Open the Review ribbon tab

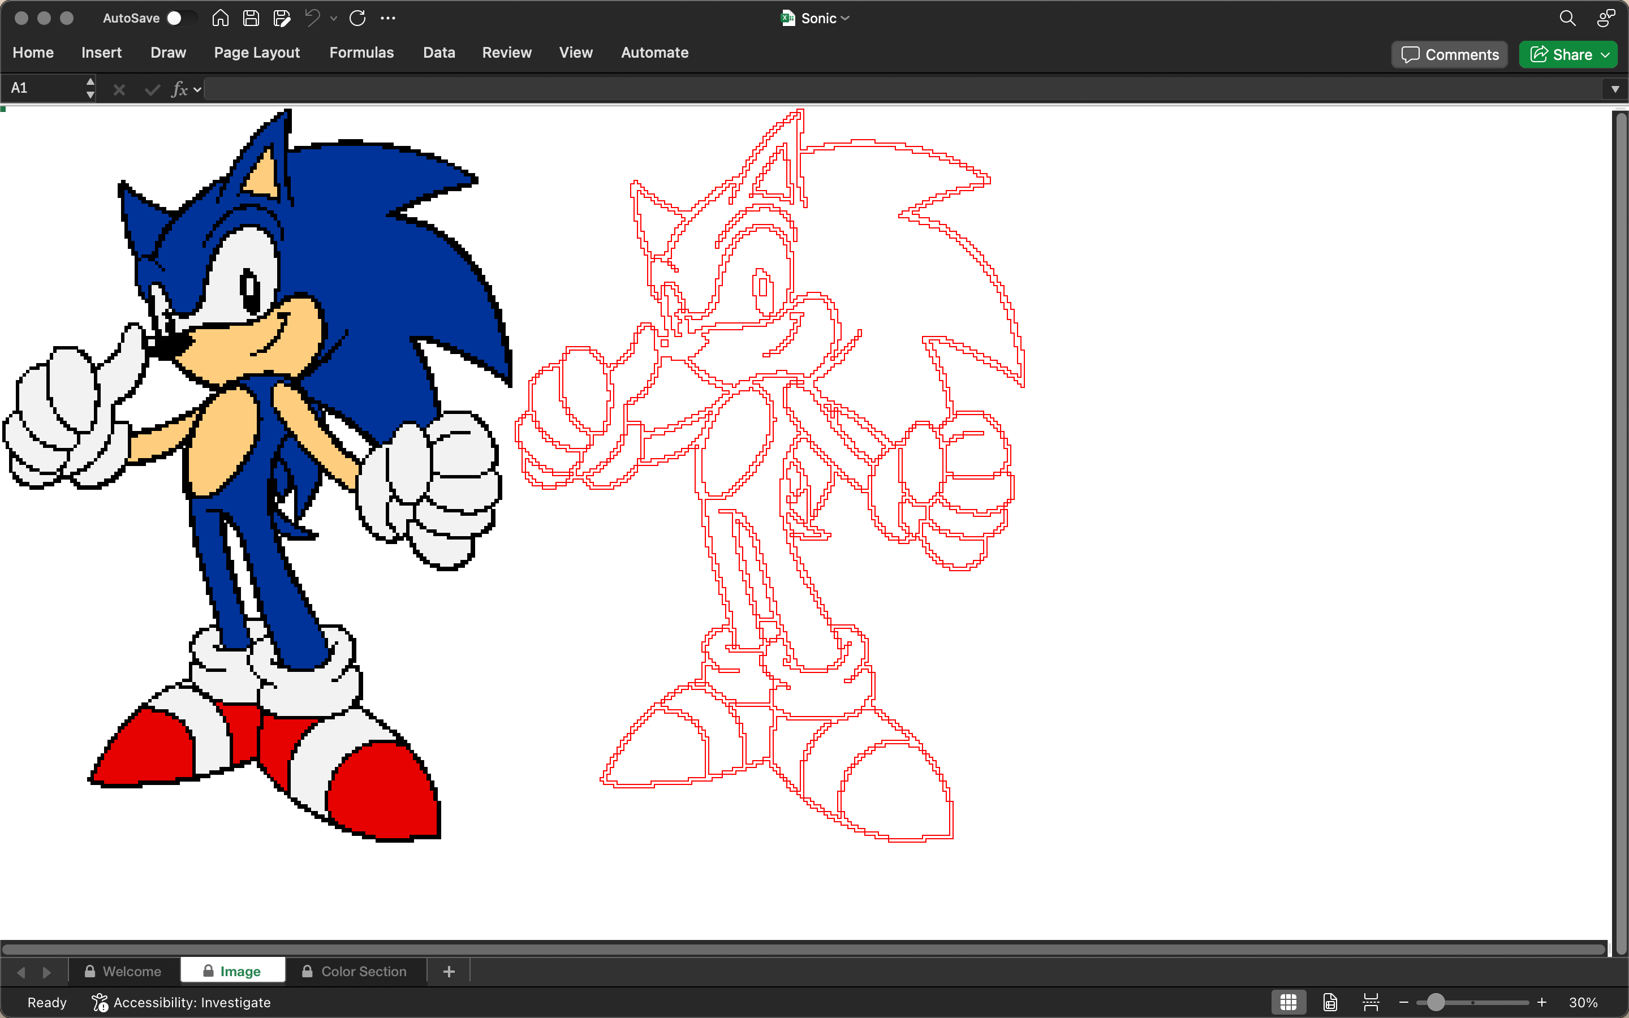(507, 53)
